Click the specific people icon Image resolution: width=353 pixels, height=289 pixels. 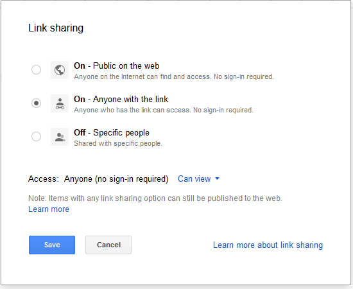(x=60, y=137)
